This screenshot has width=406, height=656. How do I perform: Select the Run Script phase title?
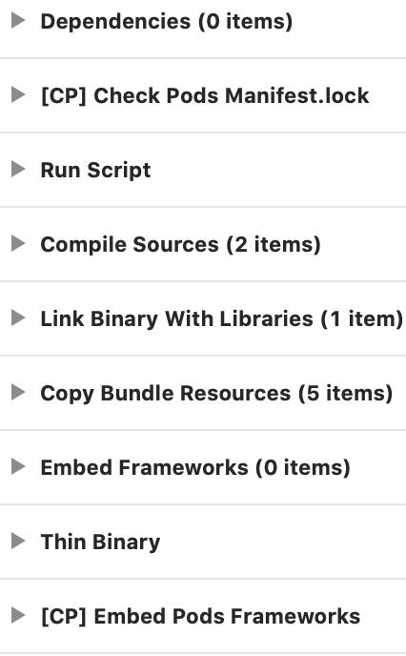95,171
